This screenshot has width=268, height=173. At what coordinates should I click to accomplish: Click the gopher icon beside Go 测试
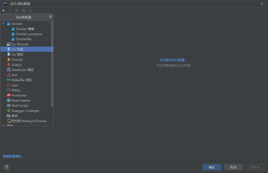[9, 54]
